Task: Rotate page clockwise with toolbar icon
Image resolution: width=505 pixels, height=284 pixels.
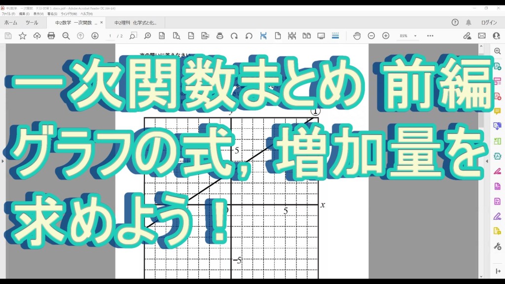Action: (234, 36)
